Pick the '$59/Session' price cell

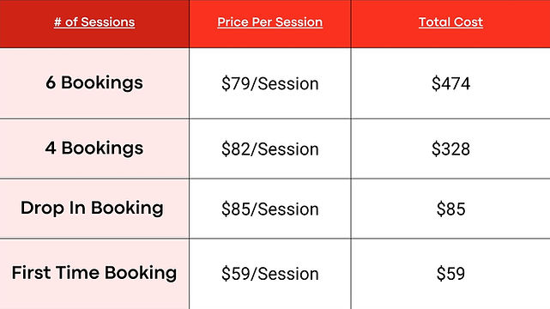(269, 274)
